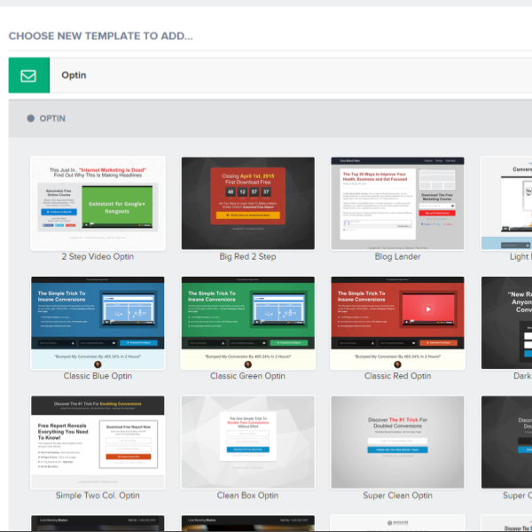Viewport: 532px width, 532px height.
Task: Click the blue download button in Super Clean Optin preview
Action: click(x=397, y=450)
